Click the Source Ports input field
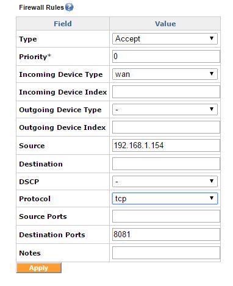233x286 pixels. (166, 216)
